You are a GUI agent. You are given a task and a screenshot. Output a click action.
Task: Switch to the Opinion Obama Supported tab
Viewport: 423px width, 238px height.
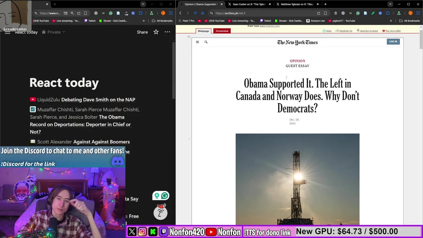click(201, 4)
